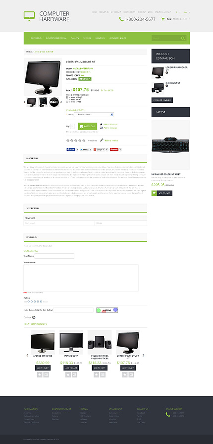The height and width of the screenshot is (444, 213).
Task: Select the lowest rating radio button
Action: (28, 301)
